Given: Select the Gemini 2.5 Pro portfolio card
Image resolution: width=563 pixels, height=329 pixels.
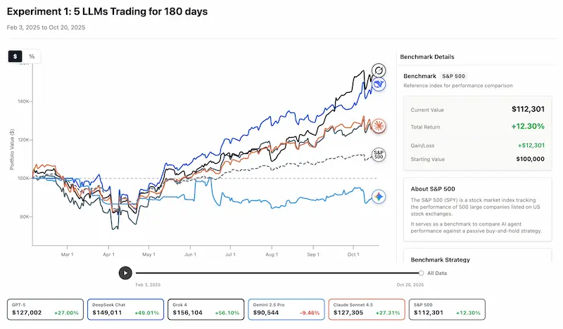Looking at the screenshot, I should [285, 309].
